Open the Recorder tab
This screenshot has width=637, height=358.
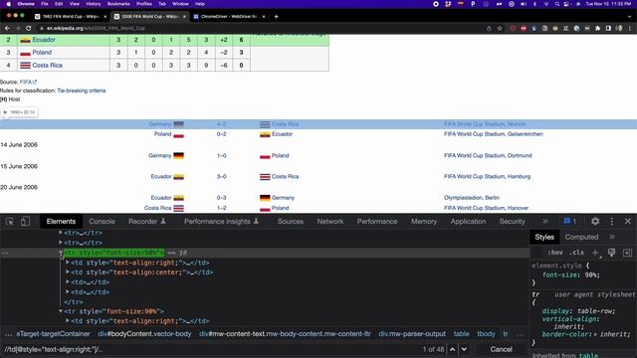(147, 221)
